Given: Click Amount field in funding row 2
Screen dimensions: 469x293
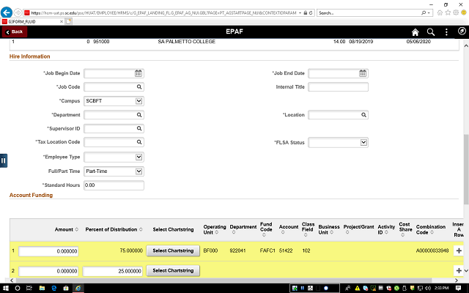Looking at the screenshot, I should pos(48,271).
